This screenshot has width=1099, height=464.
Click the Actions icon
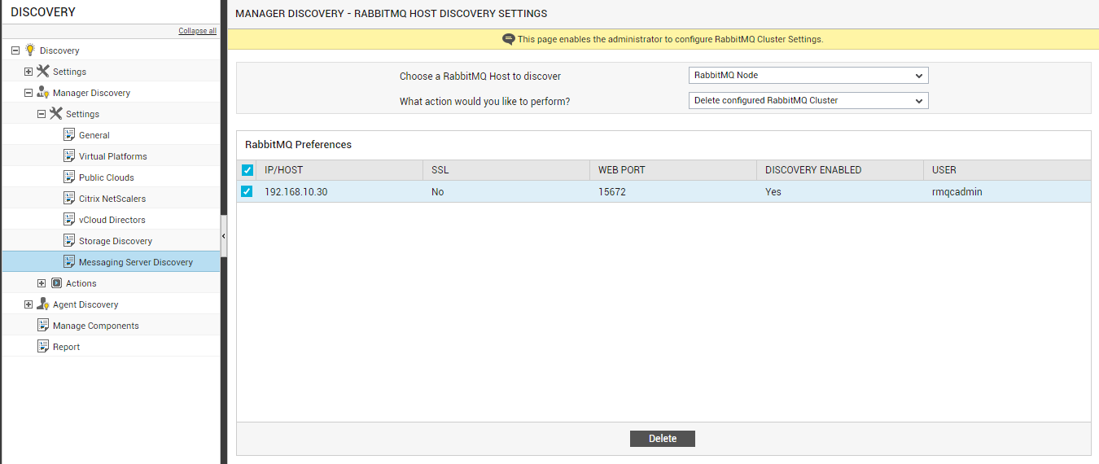tap(56, 283)
